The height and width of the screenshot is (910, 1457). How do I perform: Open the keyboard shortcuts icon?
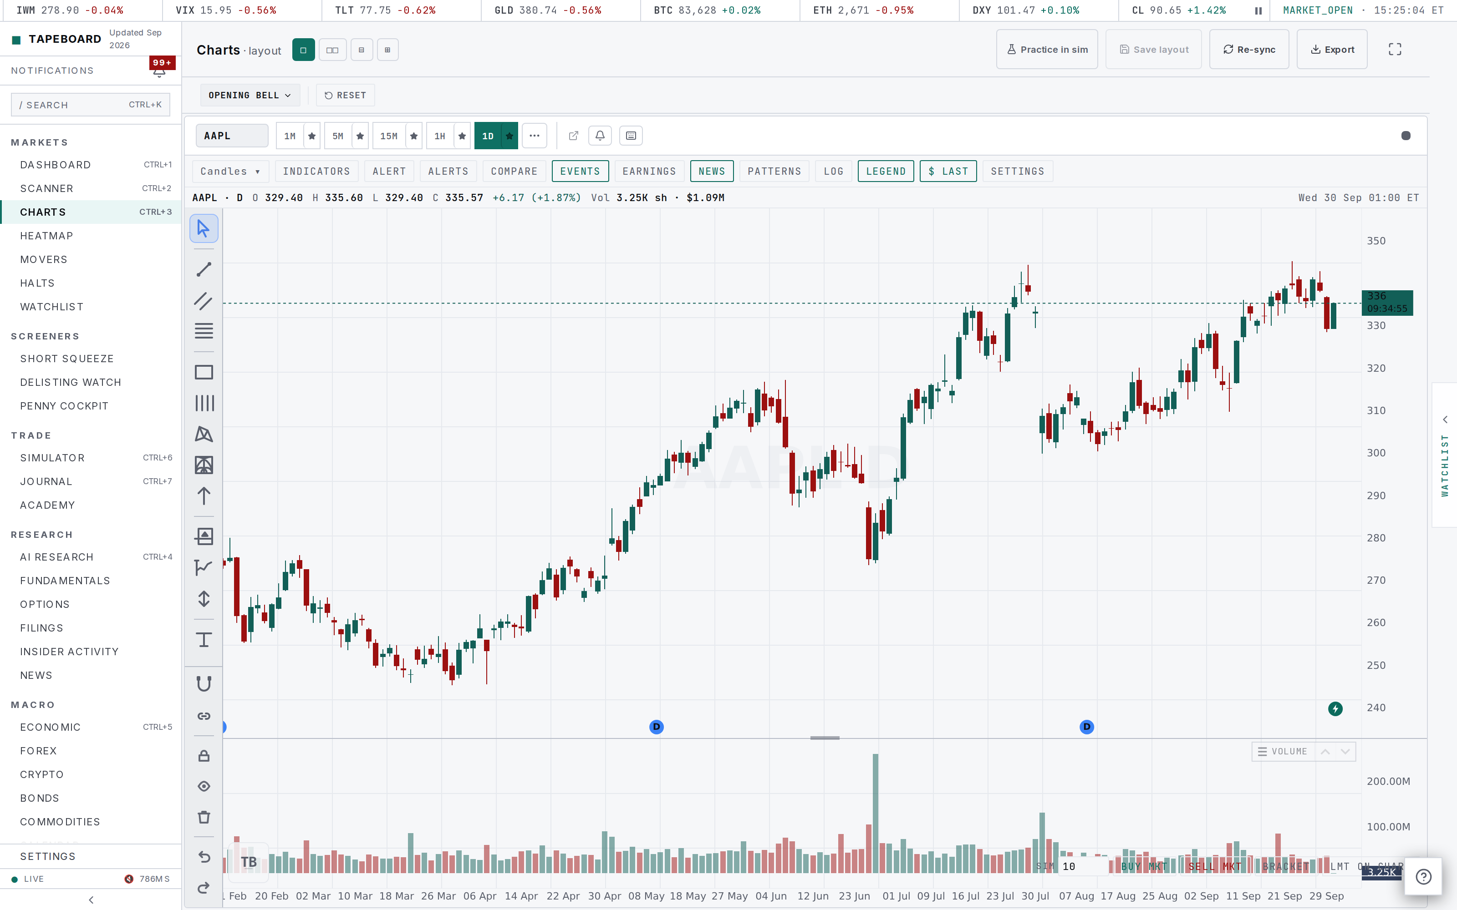tap(630, 136)
